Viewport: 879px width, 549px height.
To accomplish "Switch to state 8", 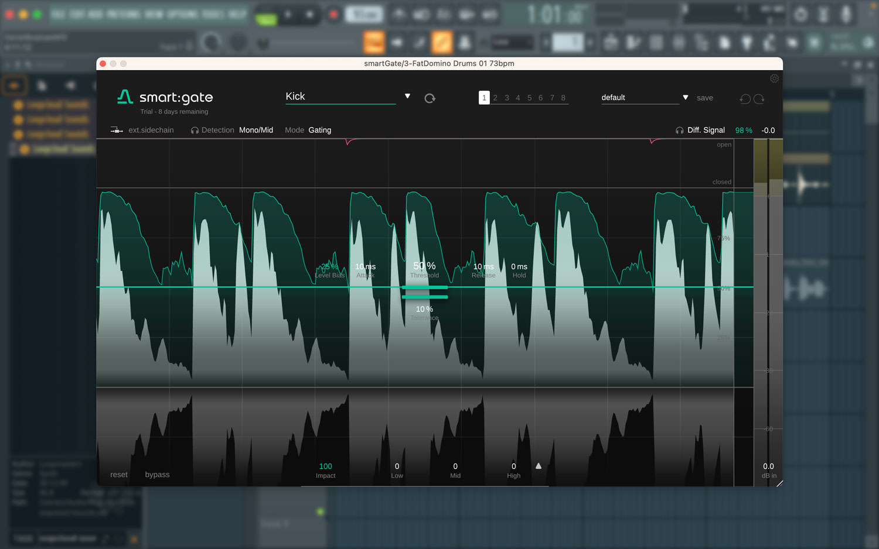I will [563, 98].
